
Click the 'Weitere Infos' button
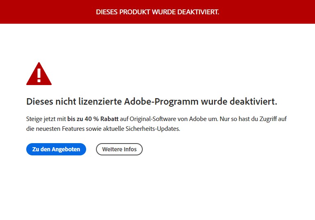(x=119, y=149)
